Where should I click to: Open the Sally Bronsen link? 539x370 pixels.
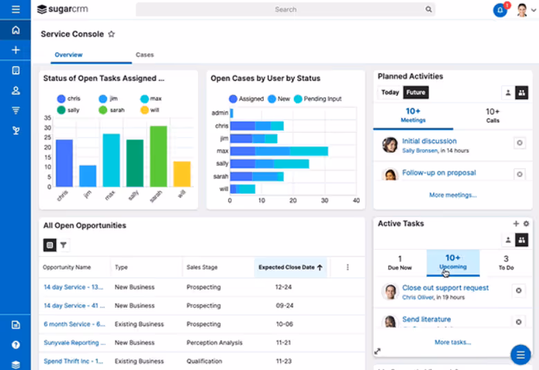coord(420,151)
